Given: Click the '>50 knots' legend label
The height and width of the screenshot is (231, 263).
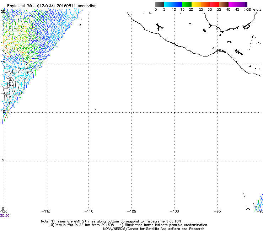Looking at the screenshot, I should (x=253, y=10).
